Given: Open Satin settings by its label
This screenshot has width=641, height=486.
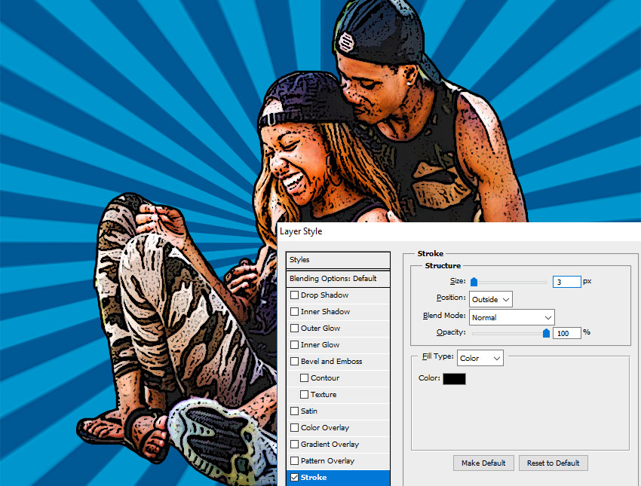Looking at the screenshot, I should coord(309,411).
